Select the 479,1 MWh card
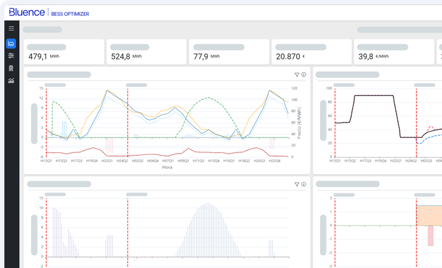 click(x=64, y=52)
